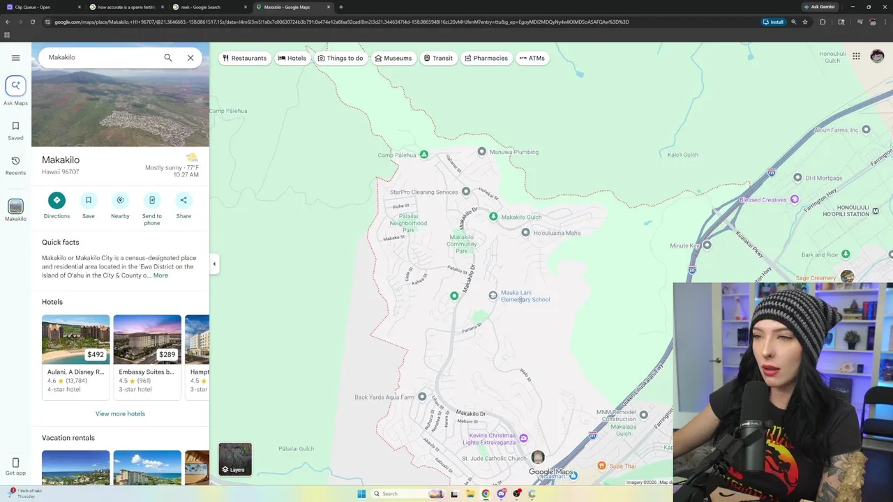Open the Google apps grid
Viewport: 893px width, 502px height.
coord(856,56)
